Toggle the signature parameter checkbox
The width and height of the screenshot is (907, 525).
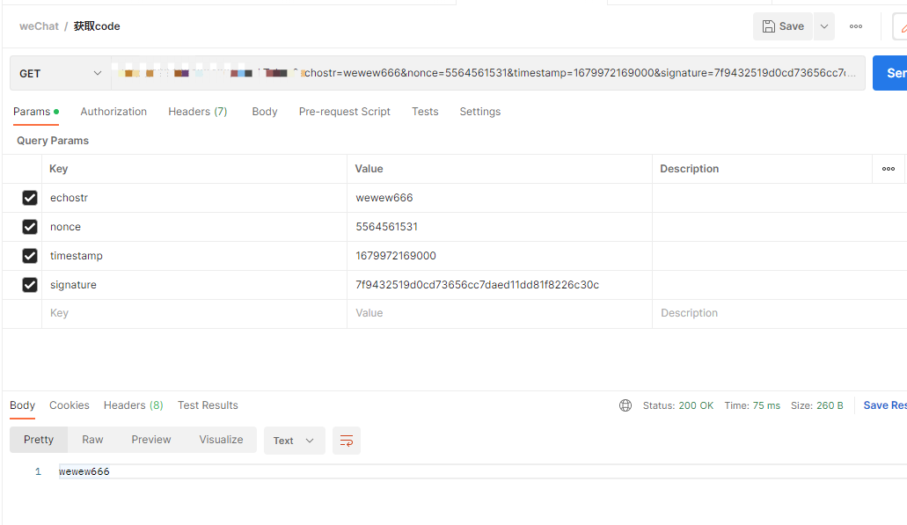30,284
